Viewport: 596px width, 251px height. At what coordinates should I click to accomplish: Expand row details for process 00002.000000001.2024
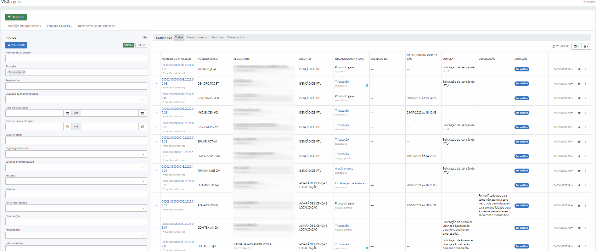click(157, 69)
